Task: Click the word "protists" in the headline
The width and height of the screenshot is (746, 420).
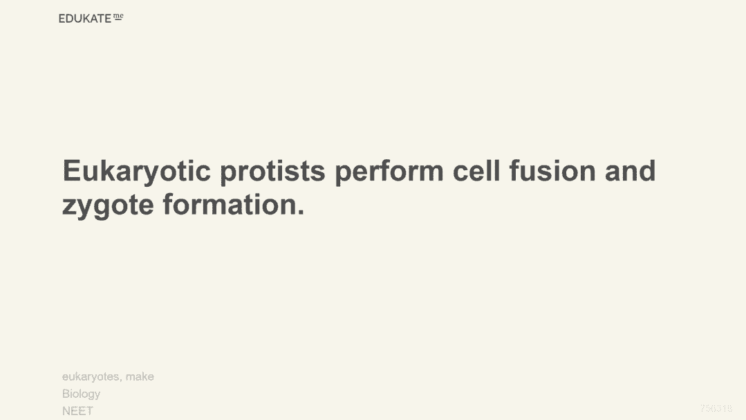Action: pos(272,171)
